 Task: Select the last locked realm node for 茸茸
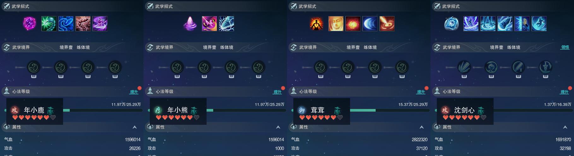[x=402, y=67]
